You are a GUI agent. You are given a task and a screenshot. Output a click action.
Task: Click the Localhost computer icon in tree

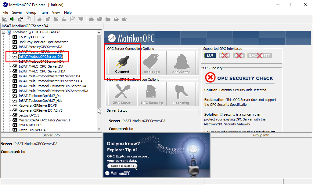[x=9, y=32]
